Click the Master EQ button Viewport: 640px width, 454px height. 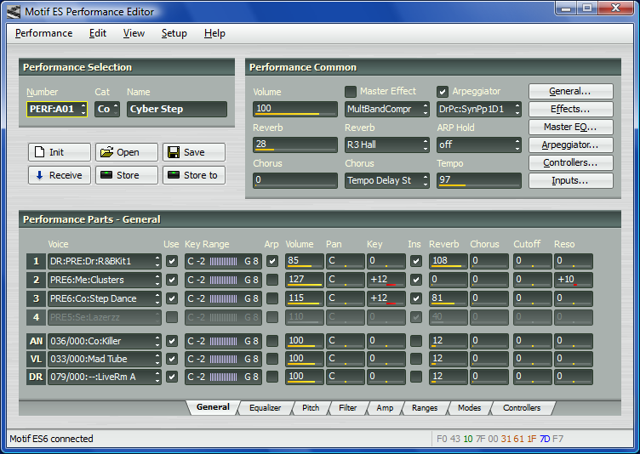570,127
